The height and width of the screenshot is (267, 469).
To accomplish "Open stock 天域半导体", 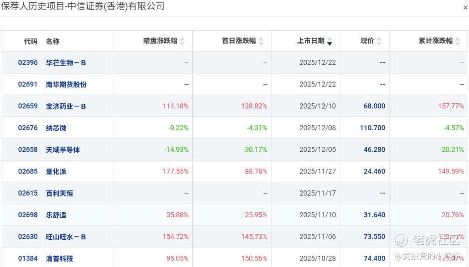I will click(x=63, y=150).
